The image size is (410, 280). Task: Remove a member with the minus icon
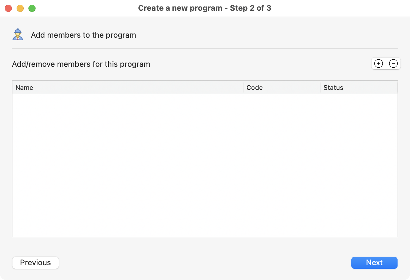[393, 63]
